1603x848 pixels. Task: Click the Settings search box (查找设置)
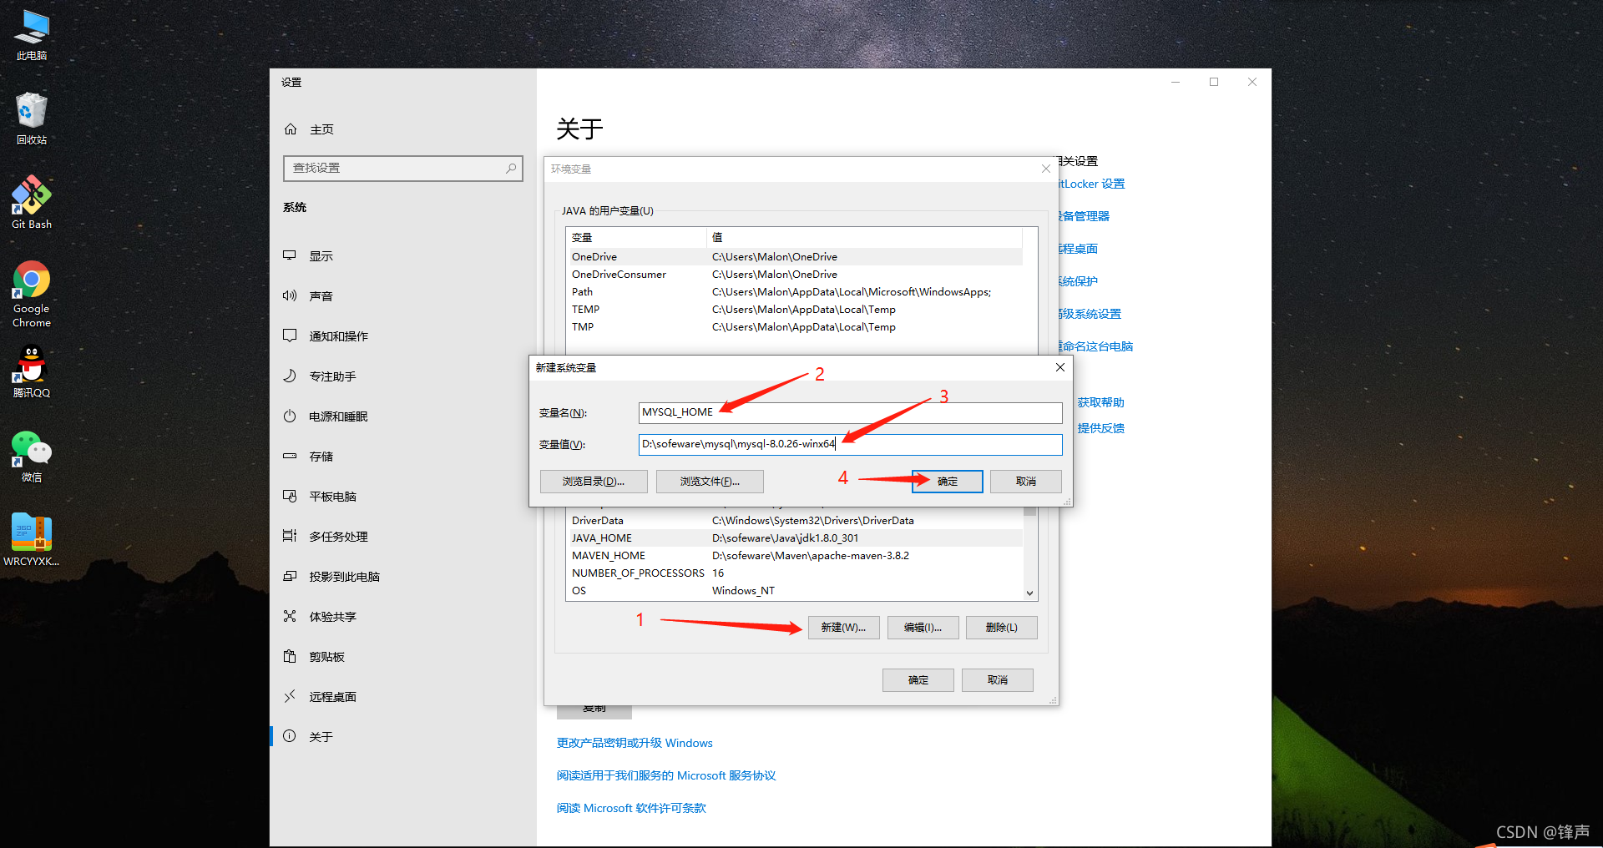[402, 168]
